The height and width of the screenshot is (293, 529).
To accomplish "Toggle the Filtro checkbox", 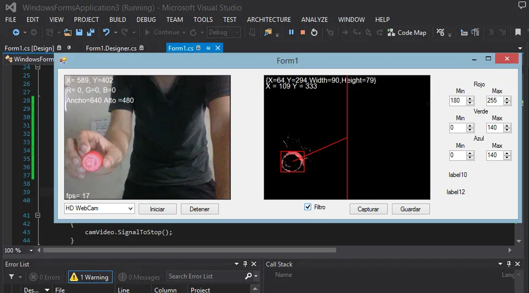I will click(307, 207).
